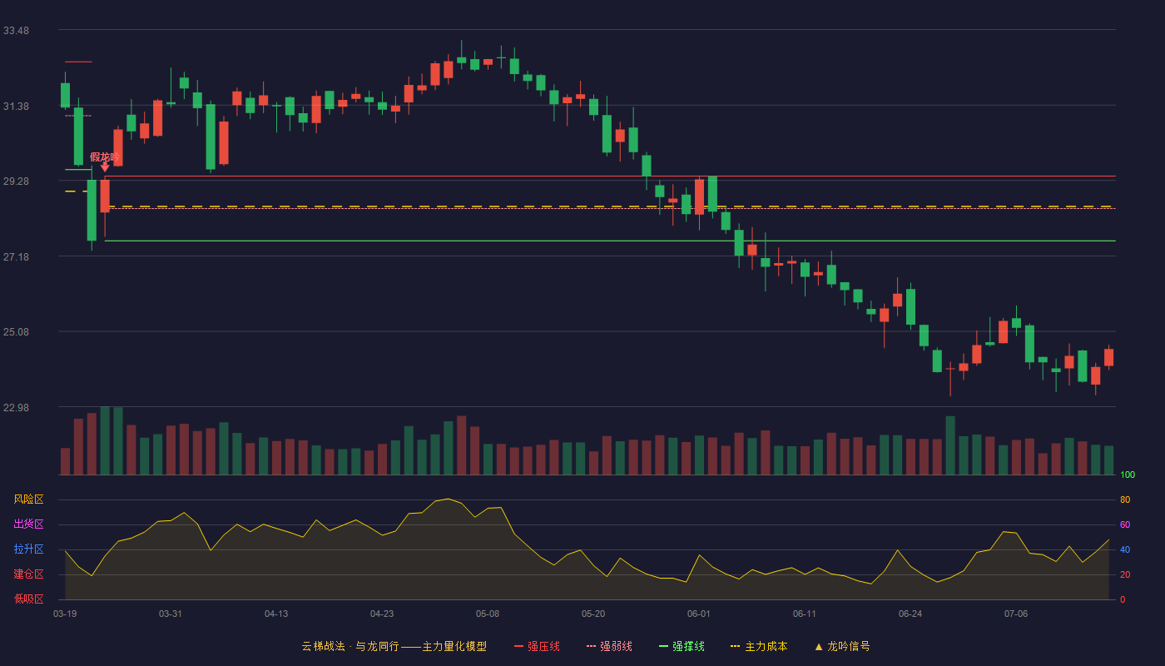The height and width of the screenshot is (666, 1165).
Task: Click the pink dashed 强弱线 legend icon
Action: (x=591, y=647)
